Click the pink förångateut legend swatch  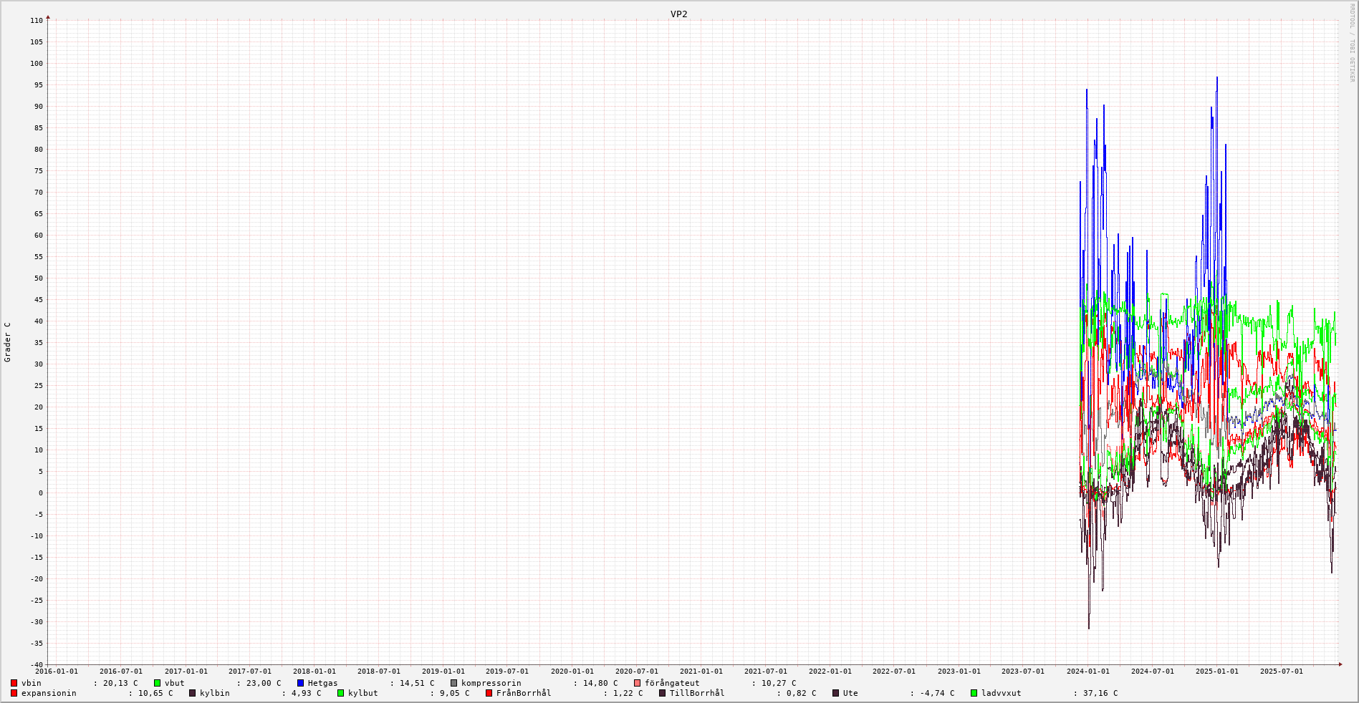[637, 683]
